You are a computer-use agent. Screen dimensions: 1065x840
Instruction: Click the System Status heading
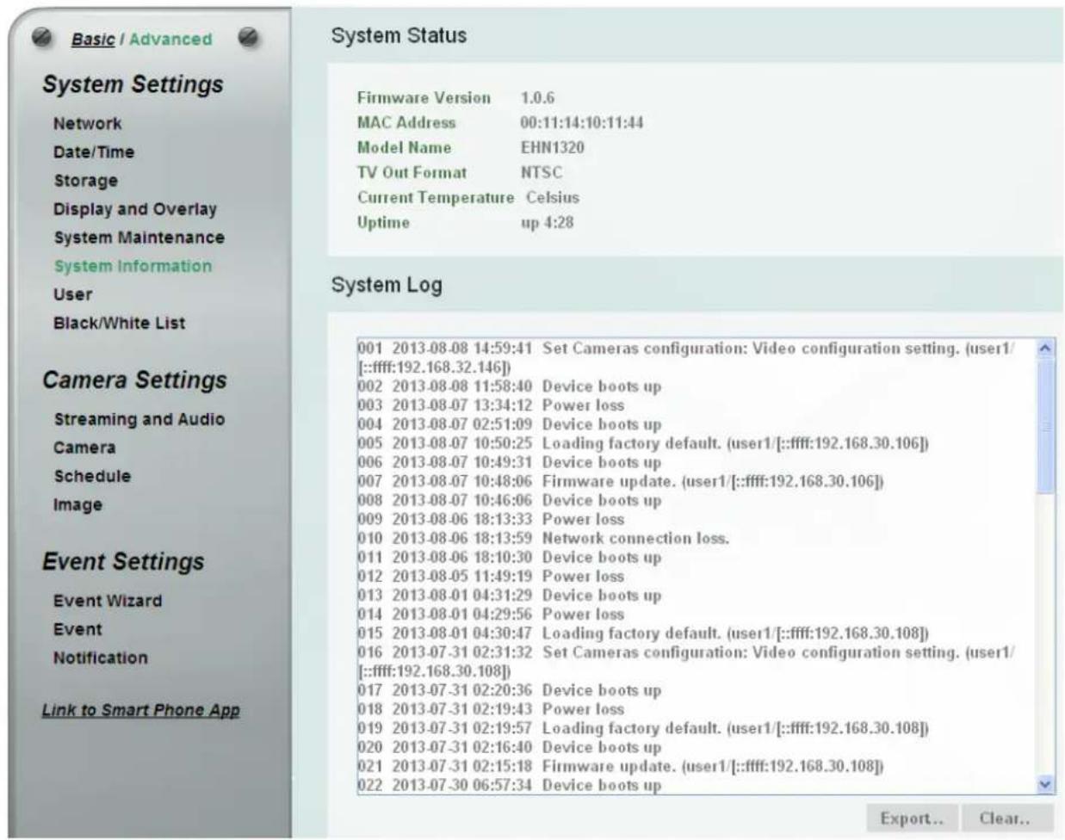click(x=399, y=35)
